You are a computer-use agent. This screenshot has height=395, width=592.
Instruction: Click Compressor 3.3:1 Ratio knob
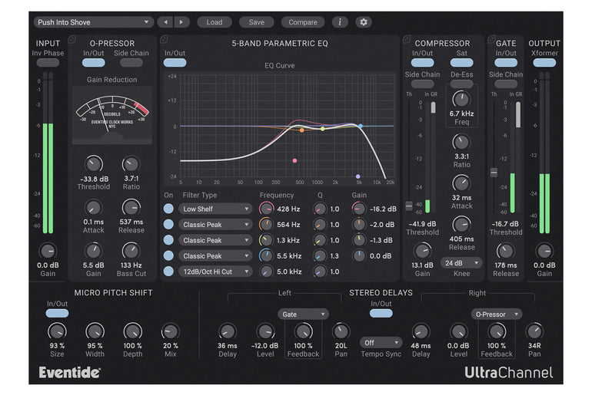tap(461, 143)
